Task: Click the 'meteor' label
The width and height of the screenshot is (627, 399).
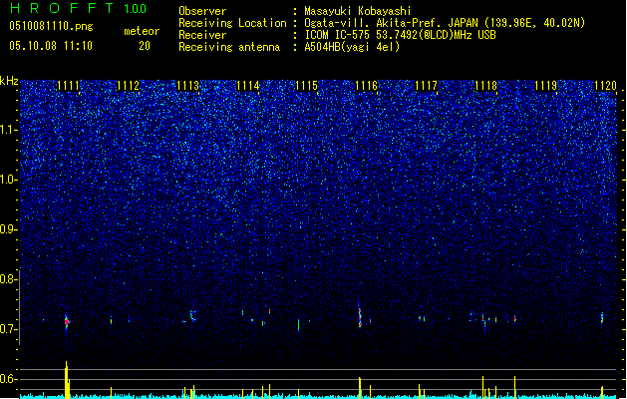Action: [x=142, y=31]
